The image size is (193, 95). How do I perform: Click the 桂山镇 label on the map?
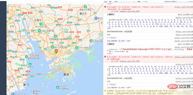click(43, 85)
